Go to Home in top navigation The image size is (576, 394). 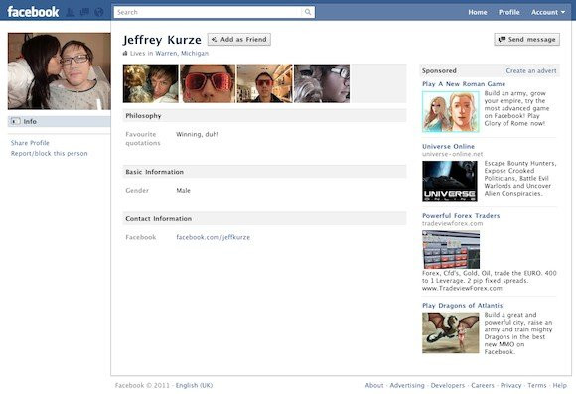(477, 12)
